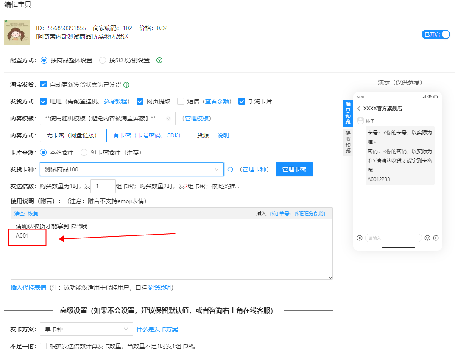Open the 参照说明 link
This screenshot has height=355, width=455.
(159, 288)
